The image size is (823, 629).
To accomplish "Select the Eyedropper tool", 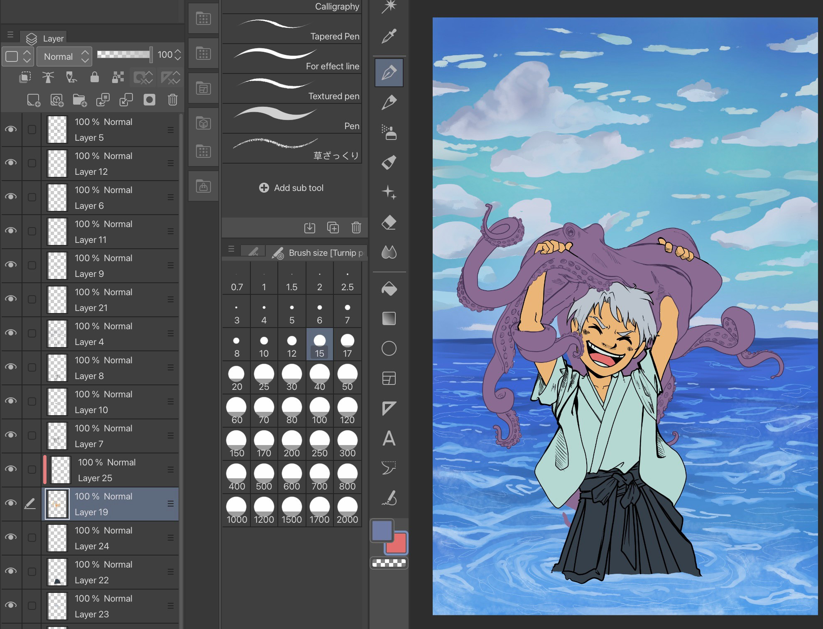I will coord(389,36).
